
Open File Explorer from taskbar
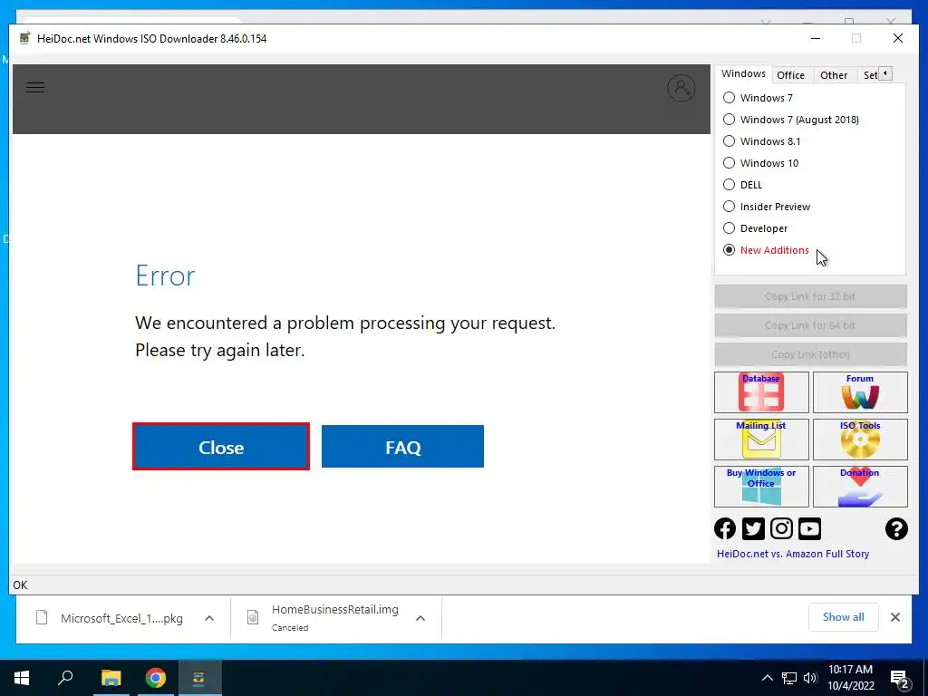[x=111, y=678]
